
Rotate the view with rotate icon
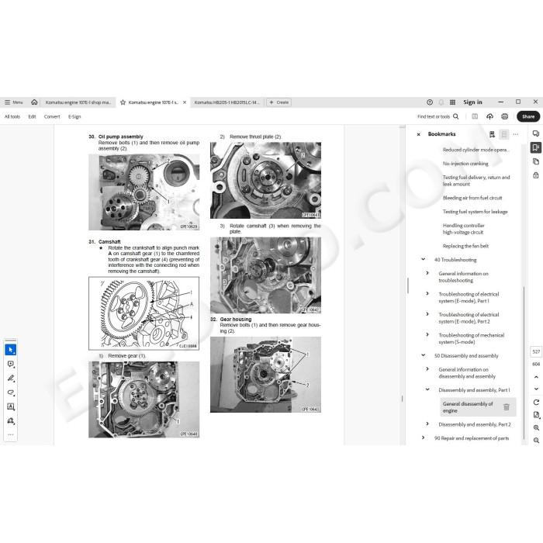click(536, 402)
